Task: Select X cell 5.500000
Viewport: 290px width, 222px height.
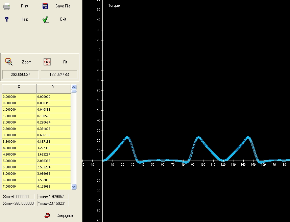Action: (19, 167)
